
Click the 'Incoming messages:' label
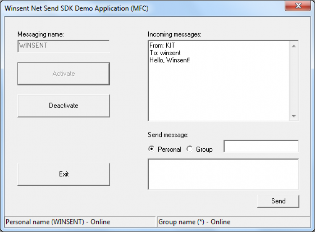[175, 34]
